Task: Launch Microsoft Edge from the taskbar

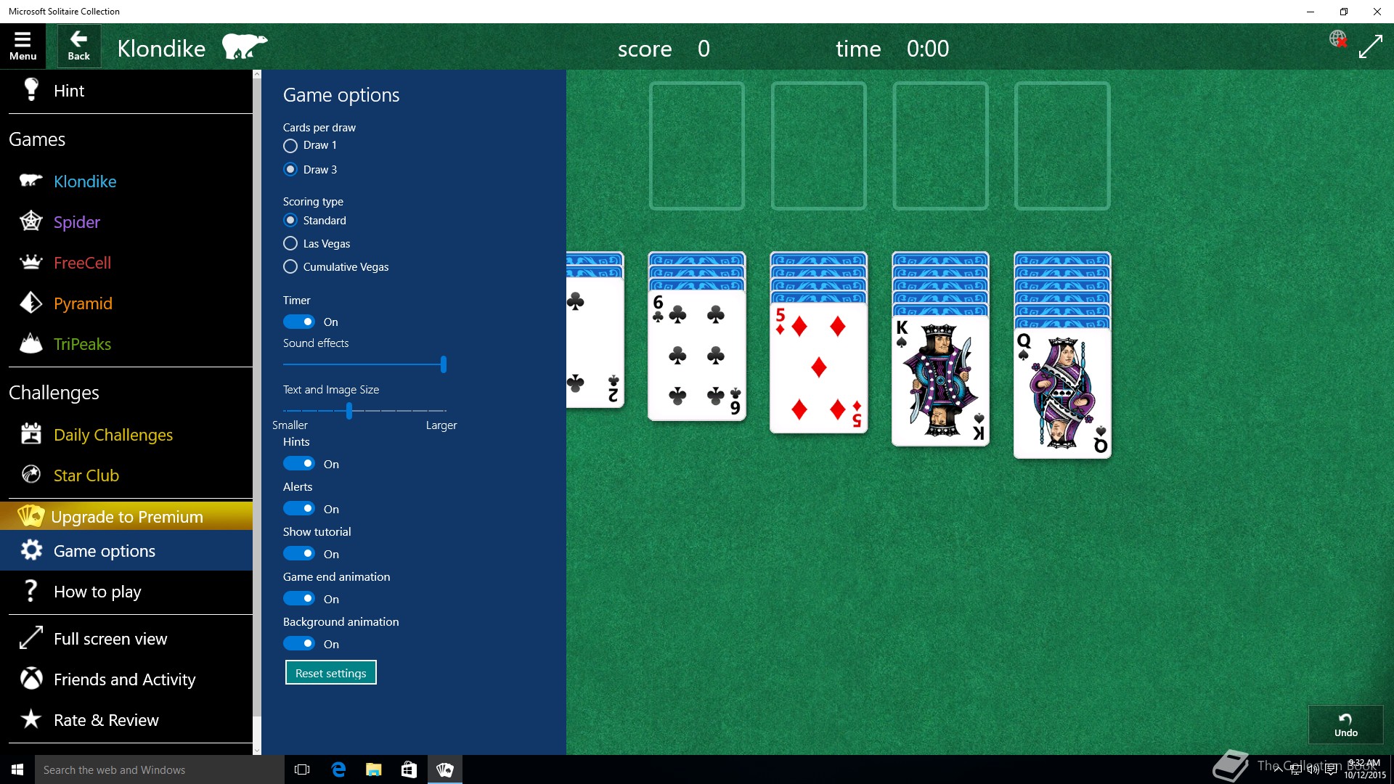Action: [x=338, y=769]
